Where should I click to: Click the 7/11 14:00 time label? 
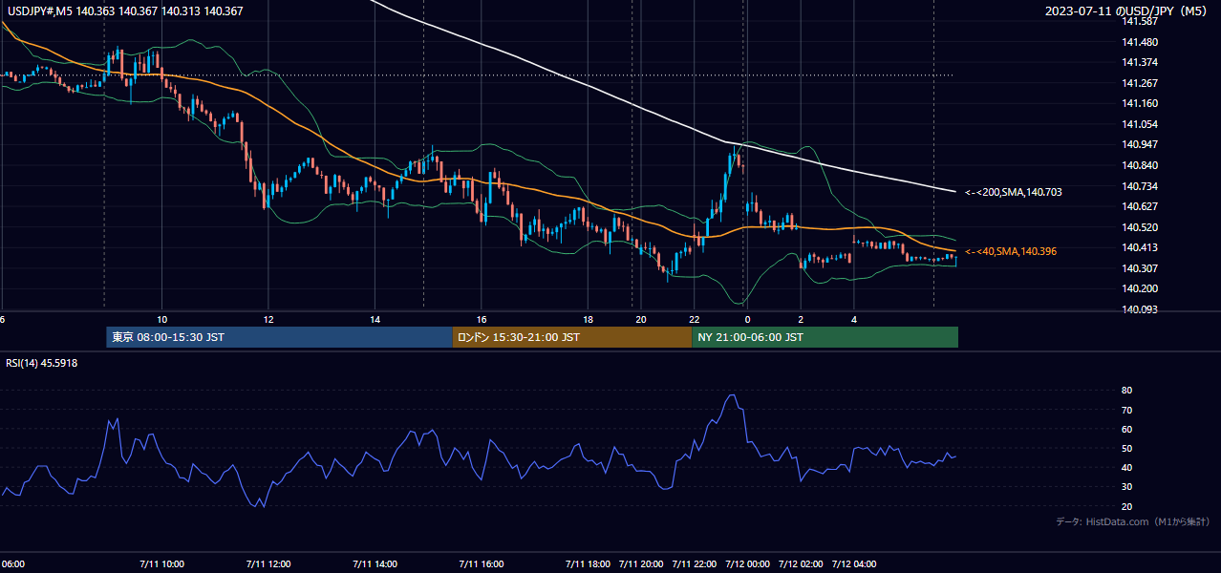[375, 564]
